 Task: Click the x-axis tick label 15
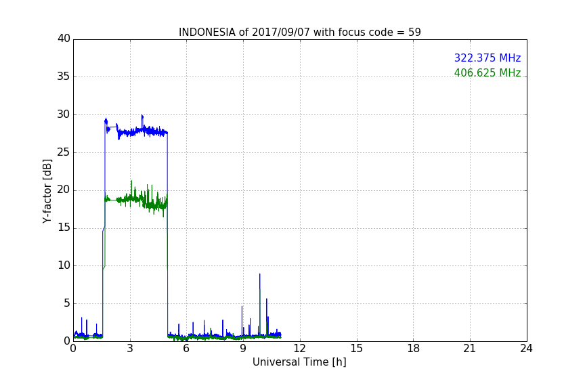tap(357, 349)
